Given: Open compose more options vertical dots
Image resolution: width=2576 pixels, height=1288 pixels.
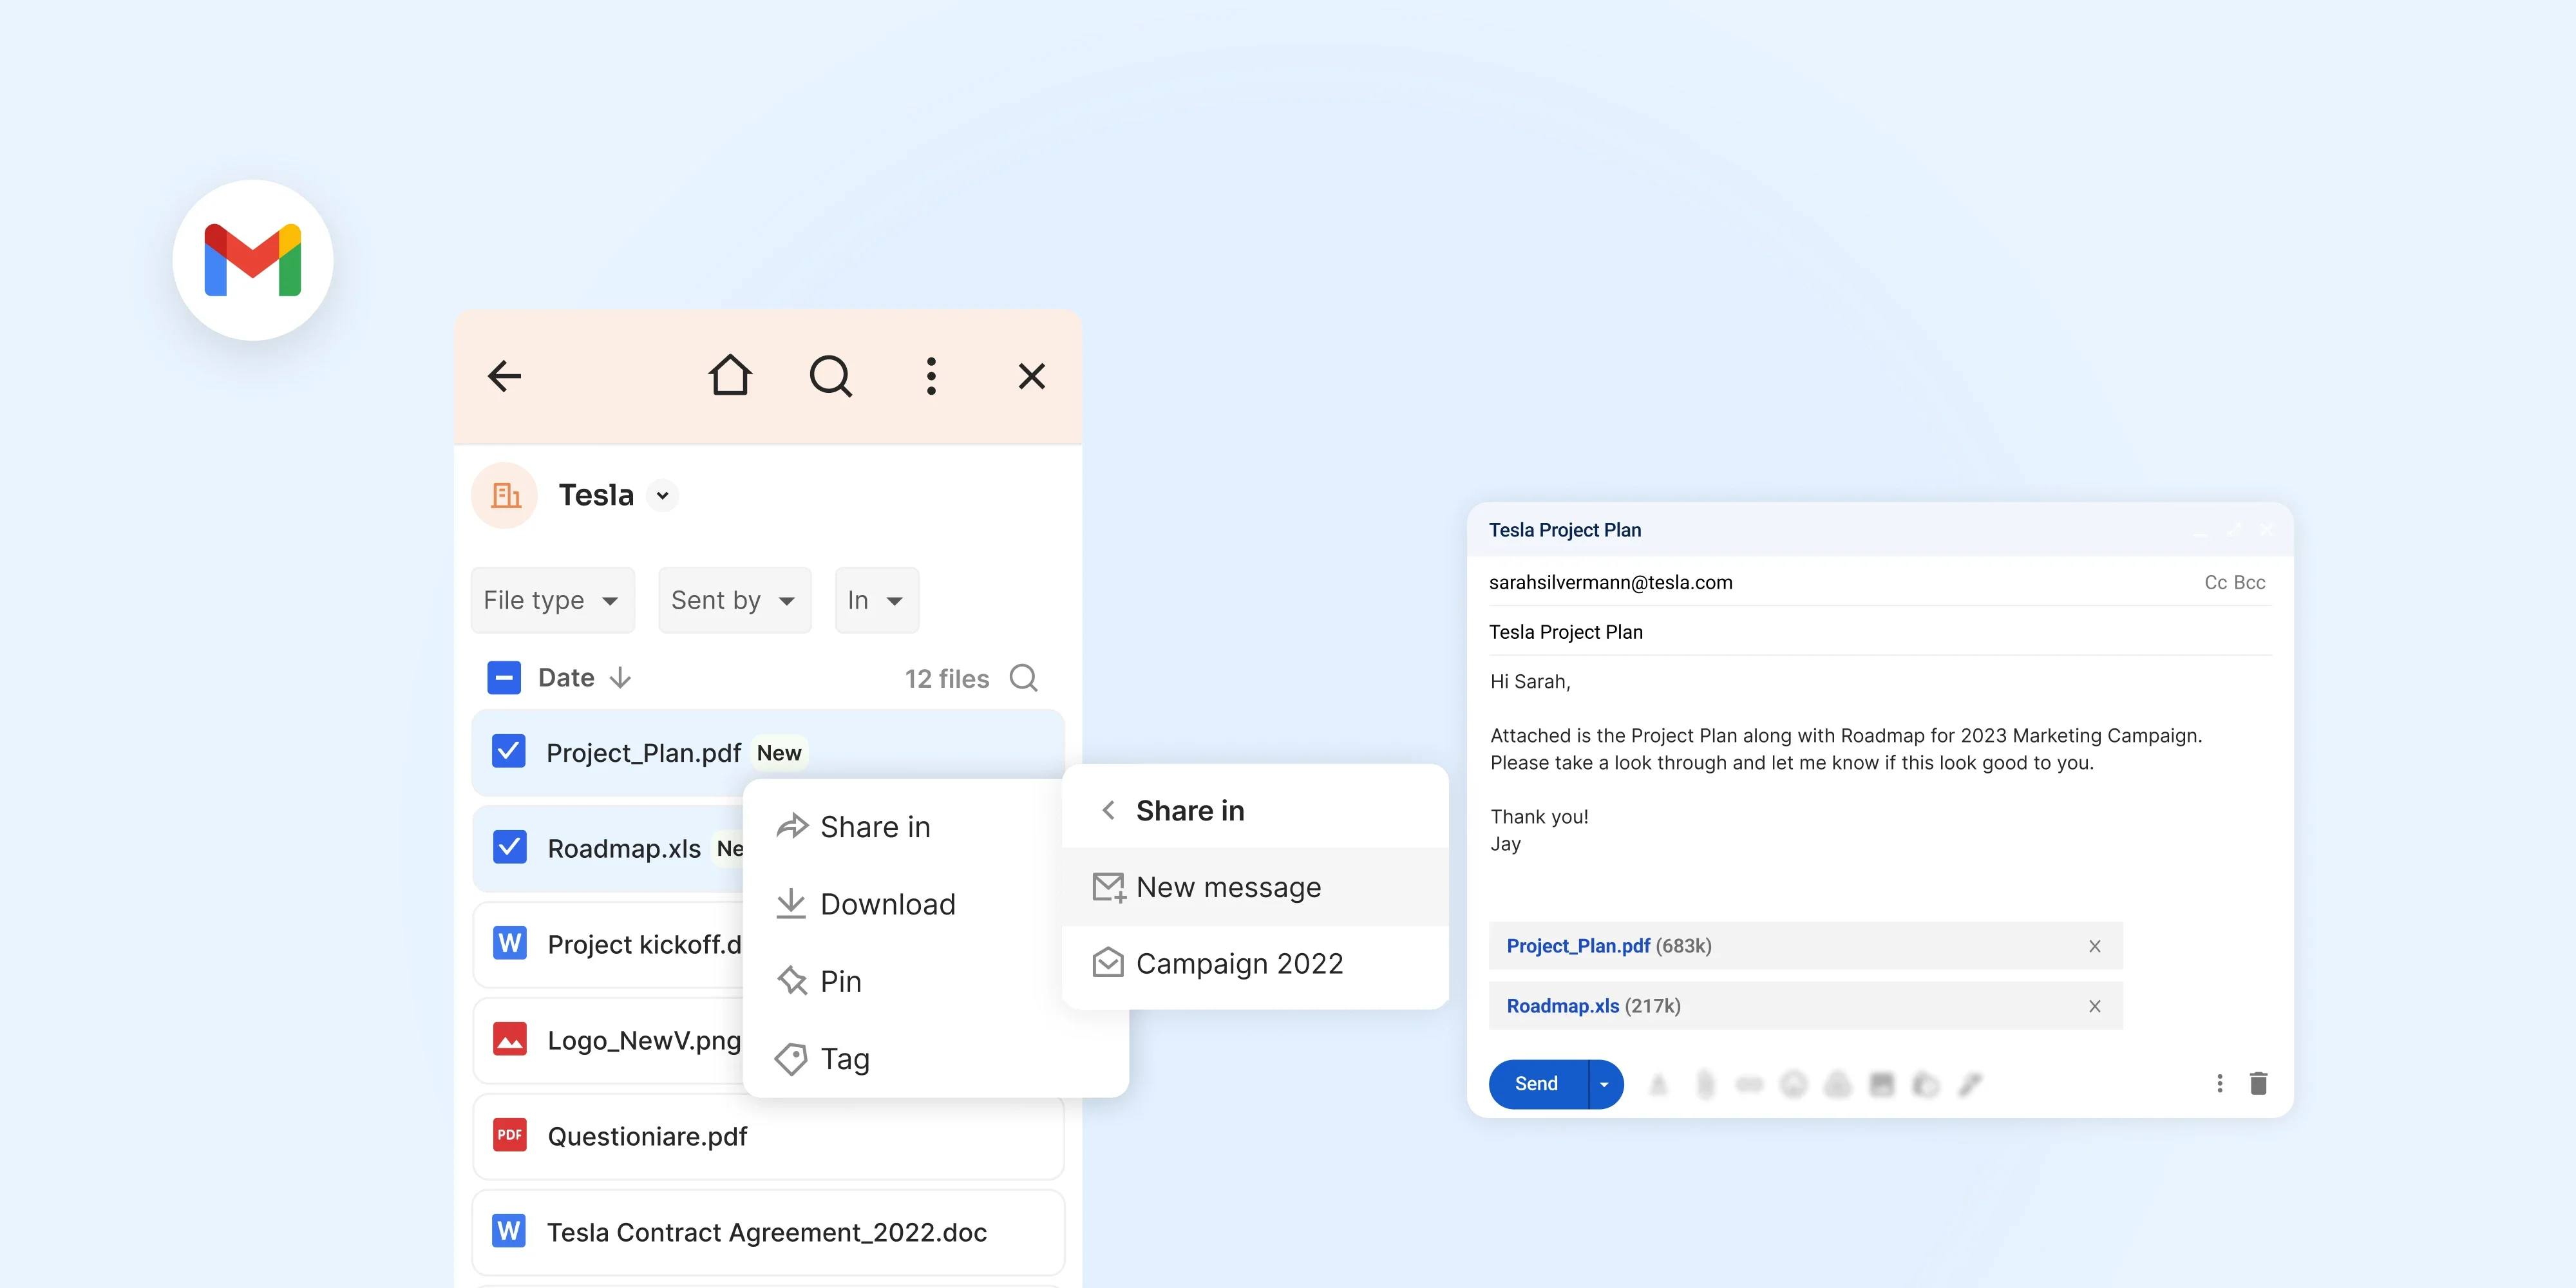Looking at the screenshot, I should tap(2219, 1084).
